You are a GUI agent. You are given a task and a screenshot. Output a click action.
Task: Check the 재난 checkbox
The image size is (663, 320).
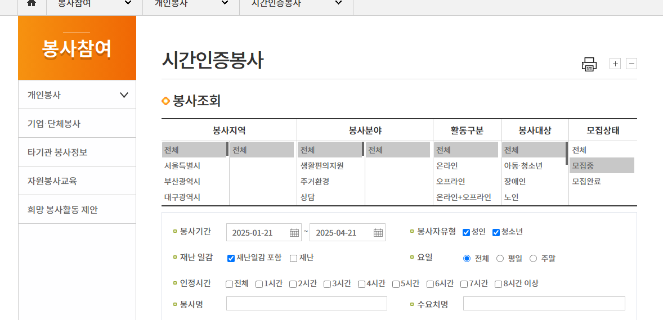tap(293, 258)
